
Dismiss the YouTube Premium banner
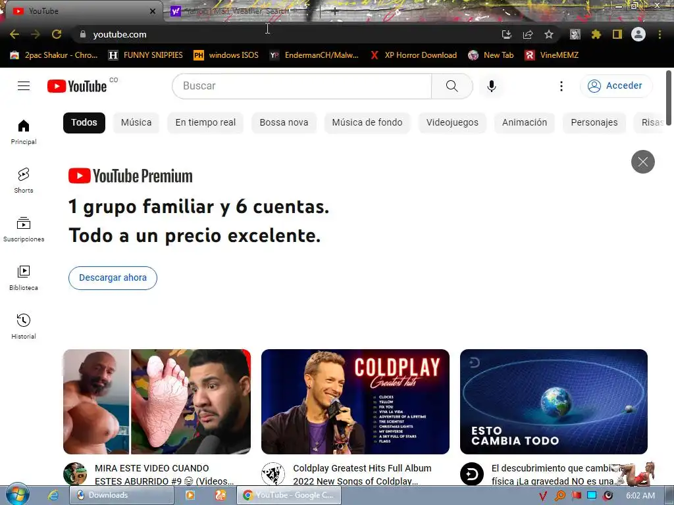642,162
